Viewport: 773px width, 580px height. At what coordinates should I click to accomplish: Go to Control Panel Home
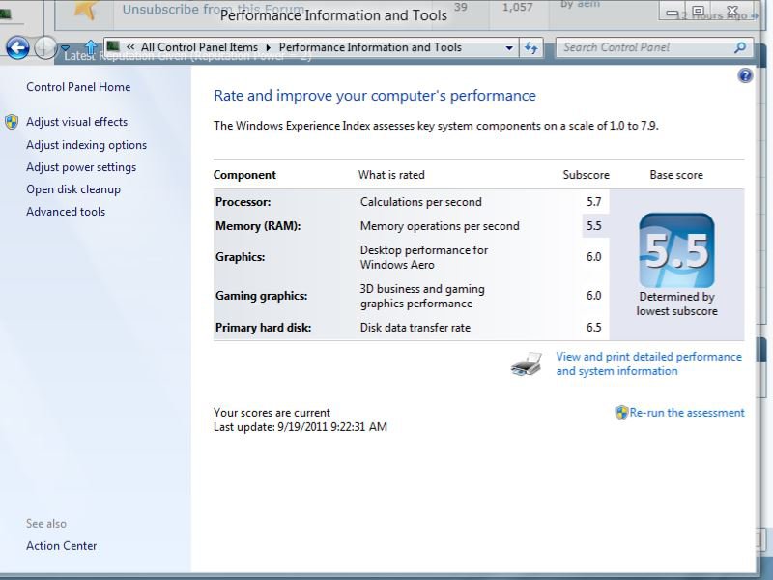pos(78,87)
